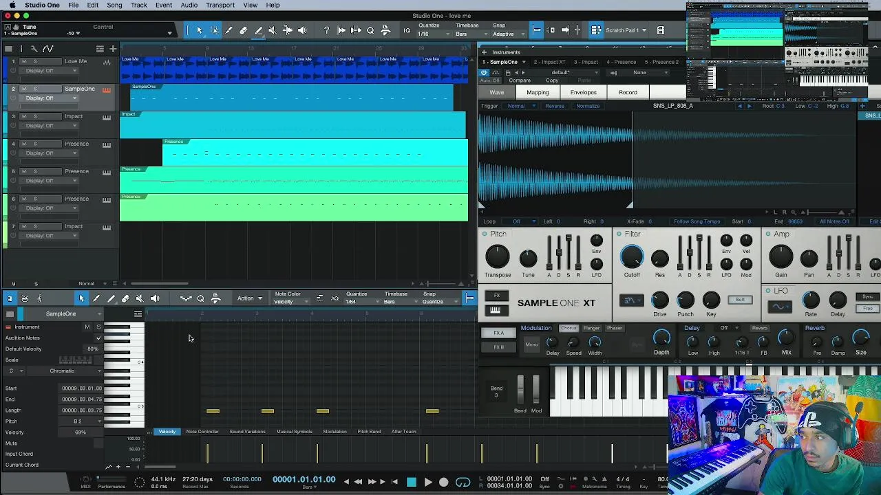Image resolution: width=881 pixels, height=495 pixels.
Task: Click the IQ input quantize icon
Action: pos(407,30)
